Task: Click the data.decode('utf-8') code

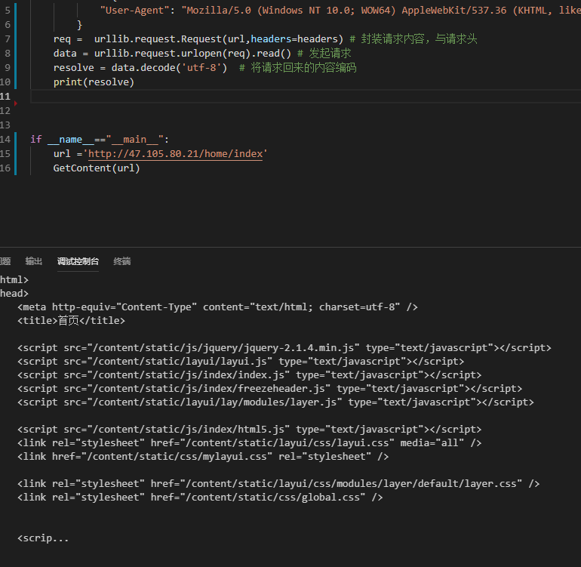Action: (169, 67)
